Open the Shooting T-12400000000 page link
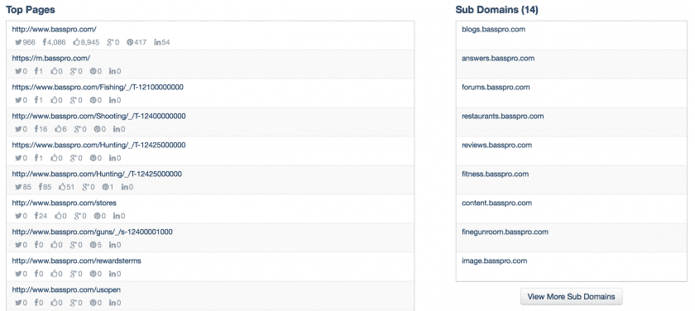 [x=98, y=116]
